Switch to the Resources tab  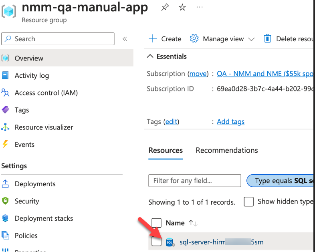166,150
